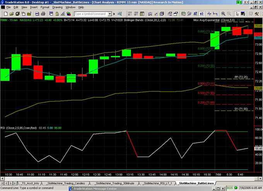Click the chart scrollbar left arrow
263x191 pixels.
coord(2,179)
